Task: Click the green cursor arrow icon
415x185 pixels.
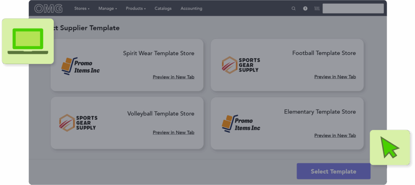Action: pyautogui.click(x=389, y=147)
